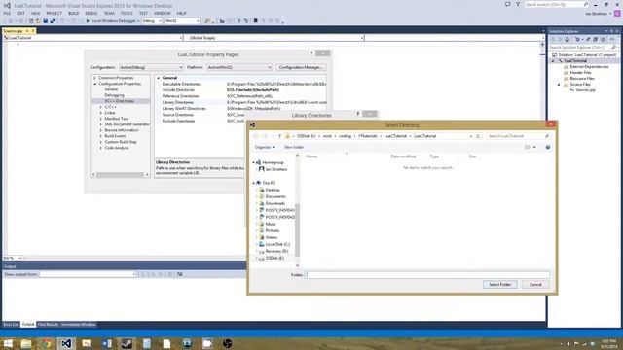Open File Explorer from the taskbar
Screen dimensions: 623x350
26,343
